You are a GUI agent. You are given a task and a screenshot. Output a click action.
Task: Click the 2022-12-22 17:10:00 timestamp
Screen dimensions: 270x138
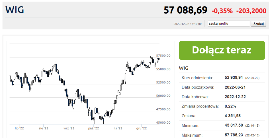coord(187,24)
